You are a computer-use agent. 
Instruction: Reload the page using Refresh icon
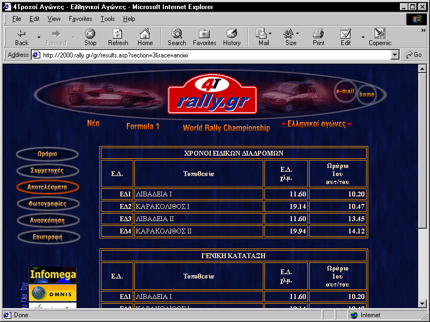tap(118, 34)
